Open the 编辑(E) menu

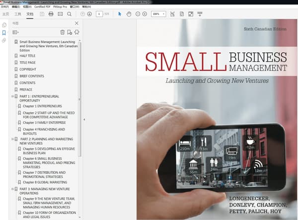click(16, 6)
